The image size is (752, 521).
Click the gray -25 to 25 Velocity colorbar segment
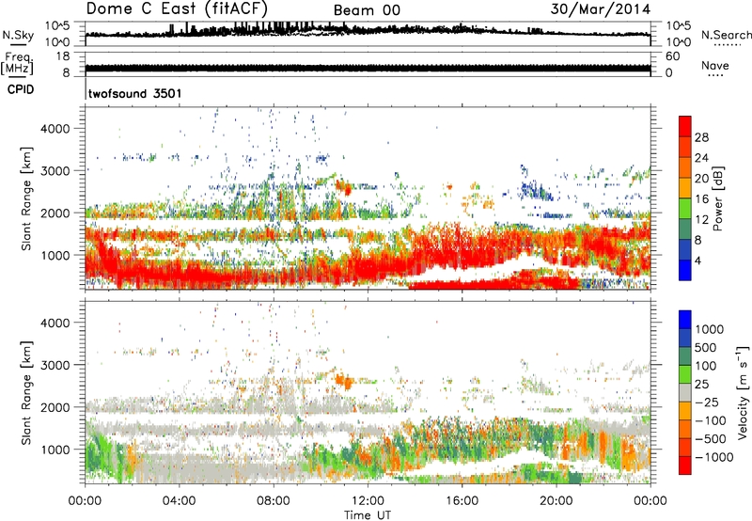685,392
